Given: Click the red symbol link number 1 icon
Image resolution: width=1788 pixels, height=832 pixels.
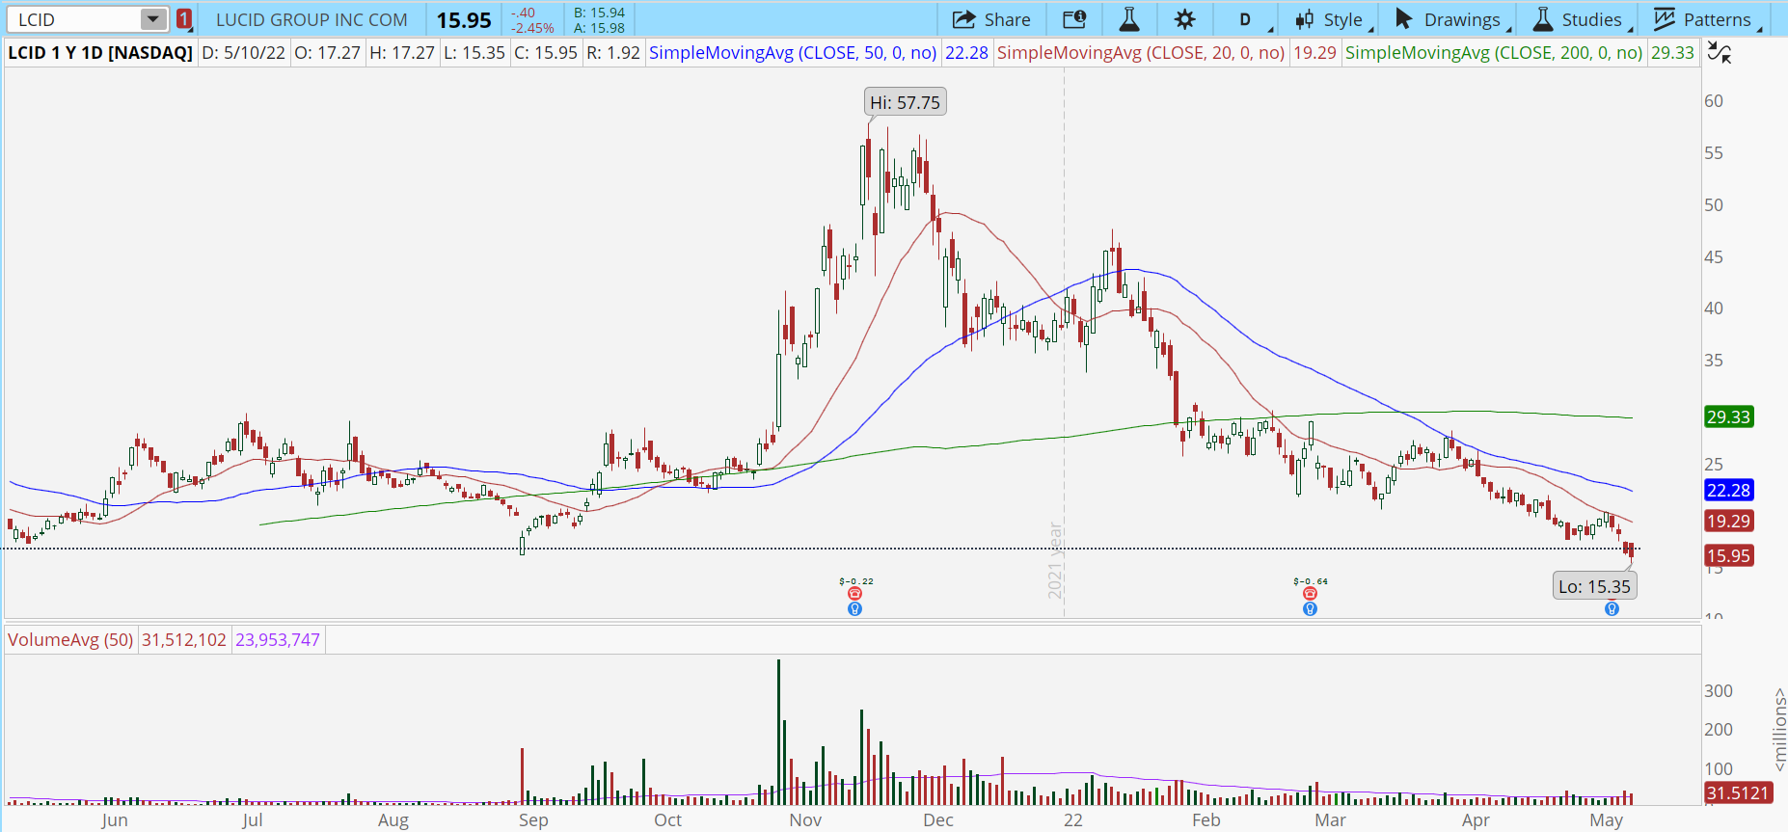Looking at the screenshot, I should point(184,19).
